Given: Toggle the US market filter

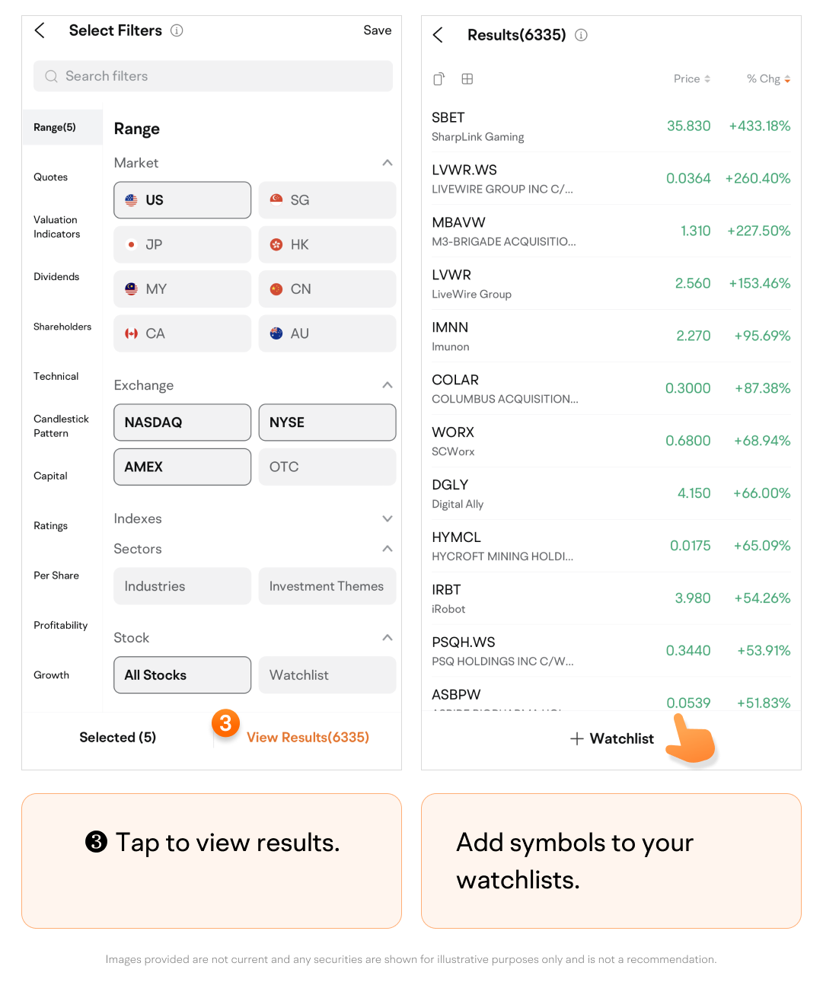Looking at the screenshot, I should (x=182, y=200).
